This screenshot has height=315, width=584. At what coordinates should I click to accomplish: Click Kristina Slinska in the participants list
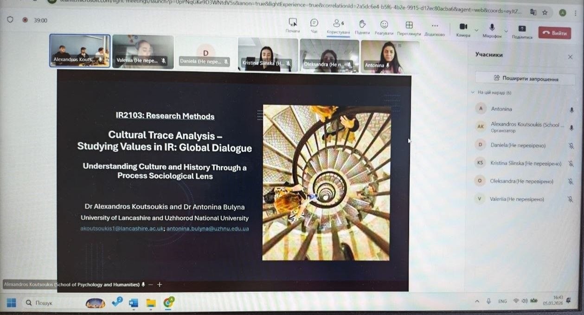coord(526,163)
